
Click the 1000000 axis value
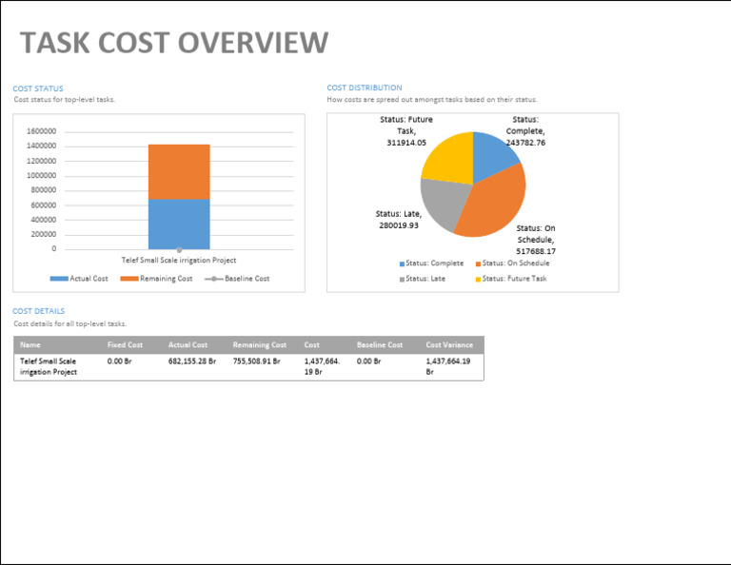(x=42, y=175)
